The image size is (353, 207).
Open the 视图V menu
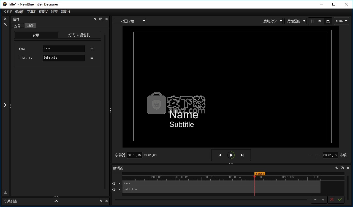click(x=43, y=12)
